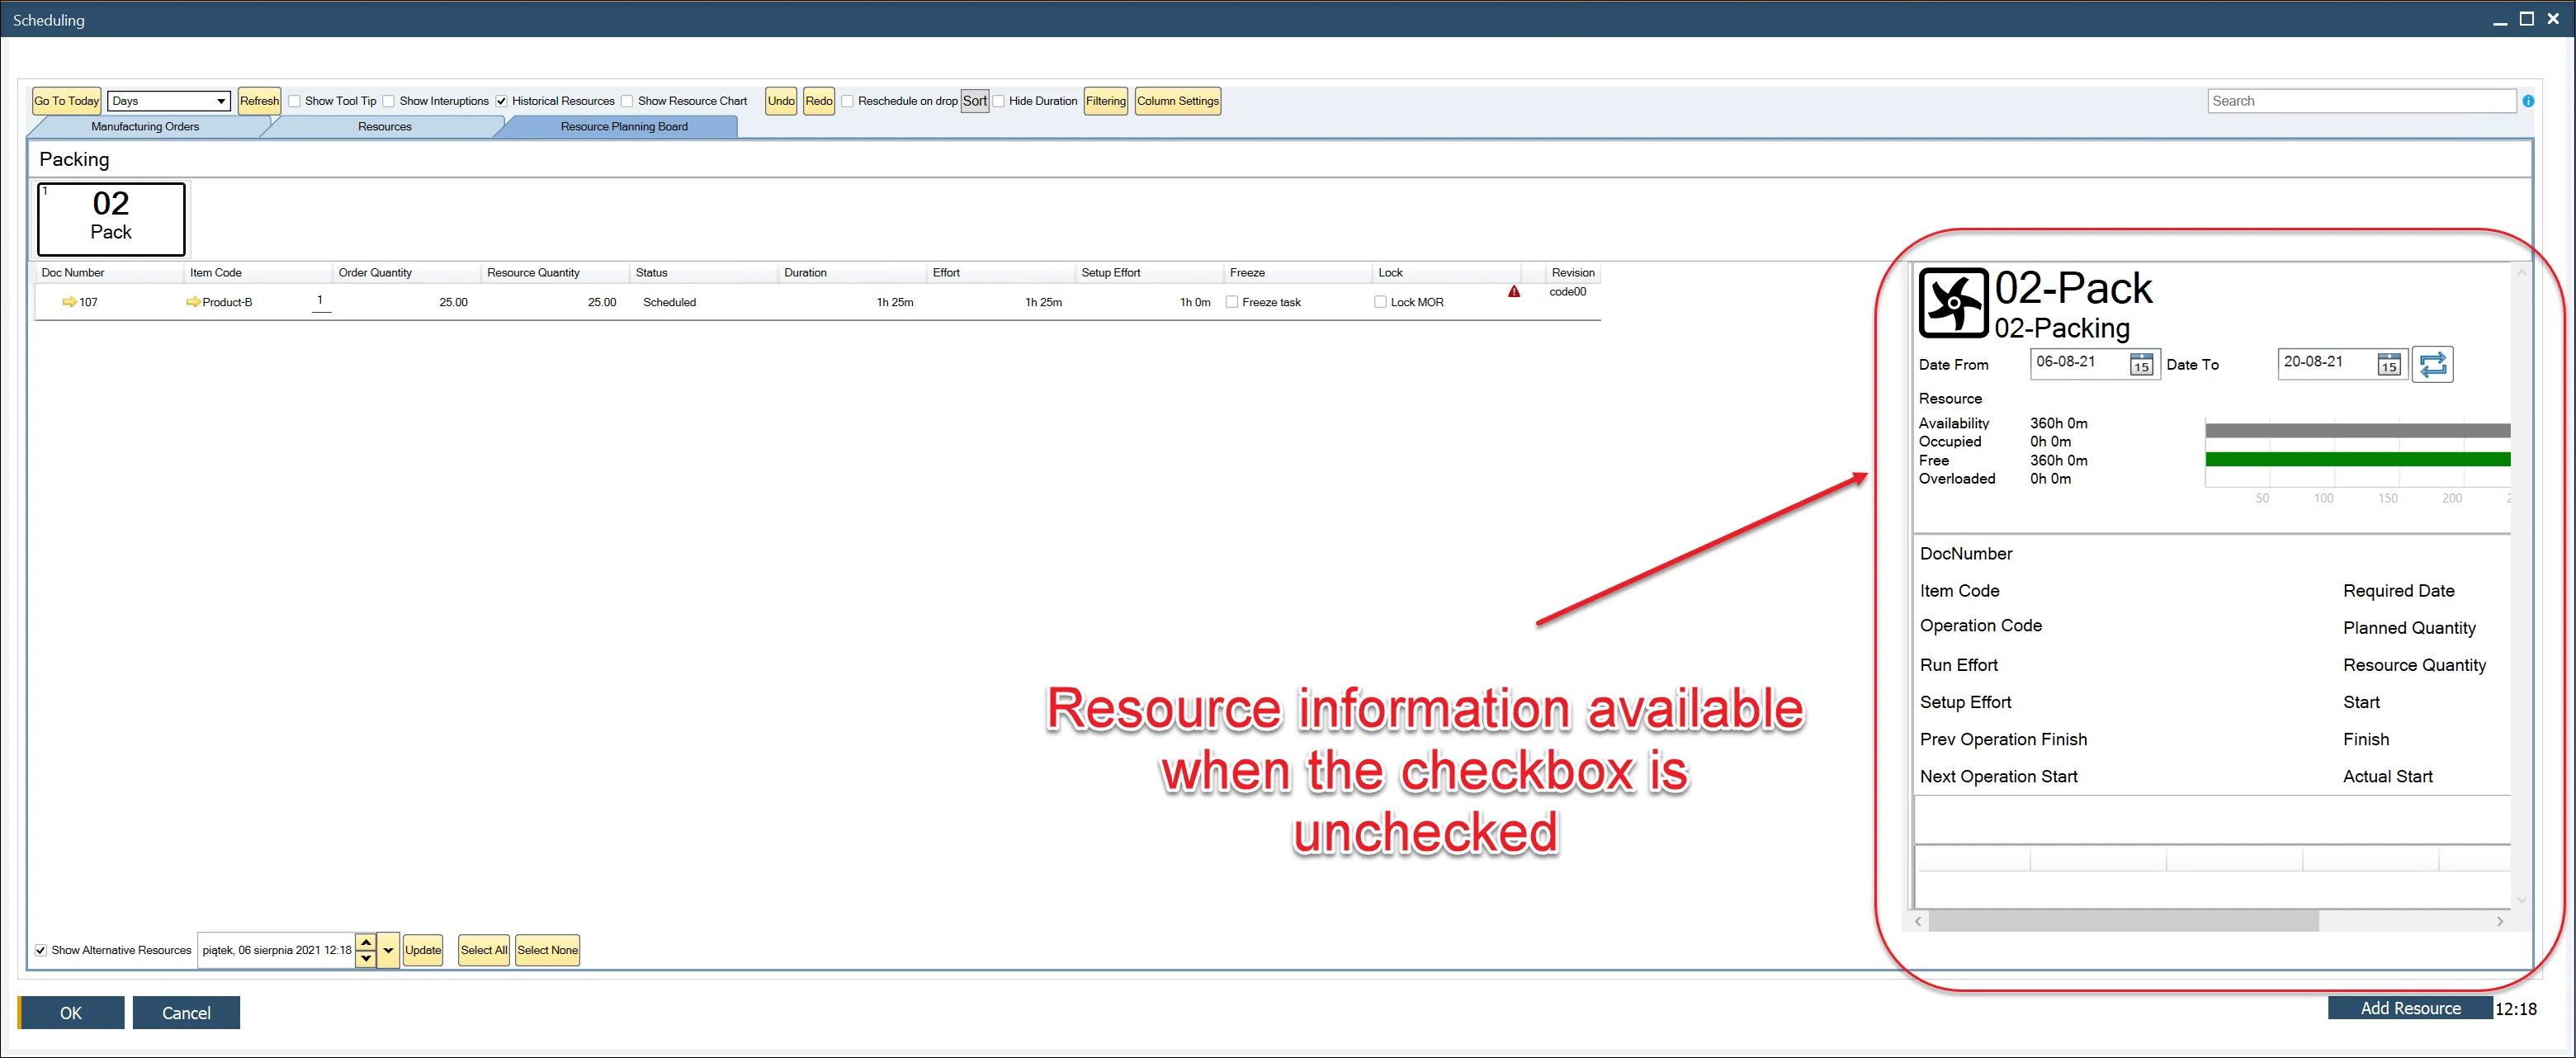Open the Days interval dropdown

tap(219, 100)
